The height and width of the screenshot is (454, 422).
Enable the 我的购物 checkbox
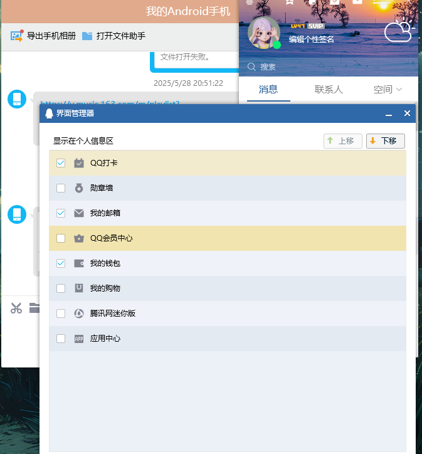[61, 288]
